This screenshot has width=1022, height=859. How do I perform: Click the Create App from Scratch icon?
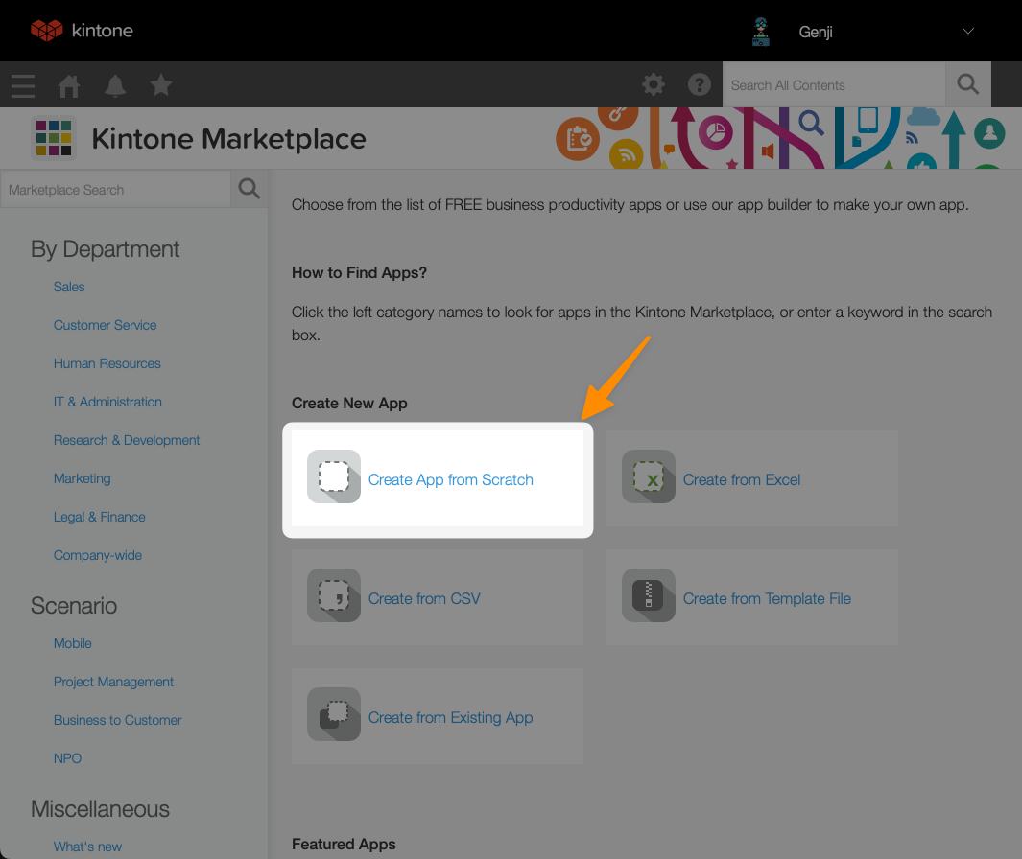point(334,476)
